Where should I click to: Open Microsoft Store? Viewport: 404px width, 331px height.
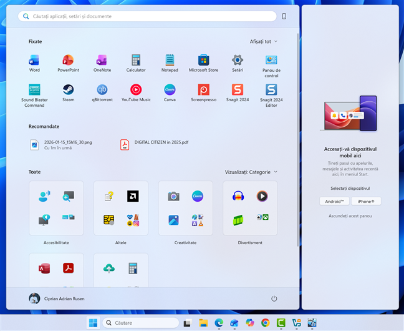[x=203, y=64]
